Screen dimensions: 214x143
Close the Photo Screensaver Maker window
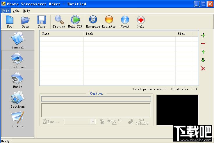click(210, 4)
